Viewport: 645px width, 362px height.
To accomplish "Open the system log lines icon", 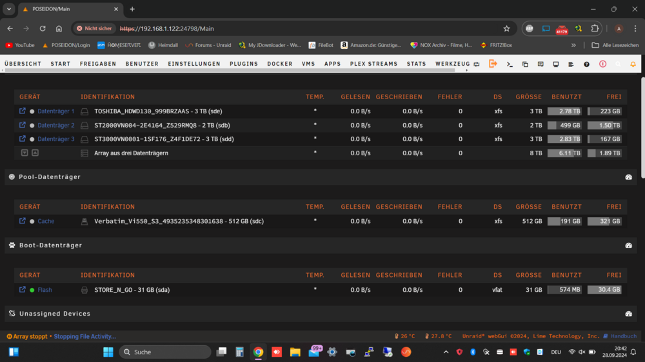I will pyautogui.click(x=571, y=64).
